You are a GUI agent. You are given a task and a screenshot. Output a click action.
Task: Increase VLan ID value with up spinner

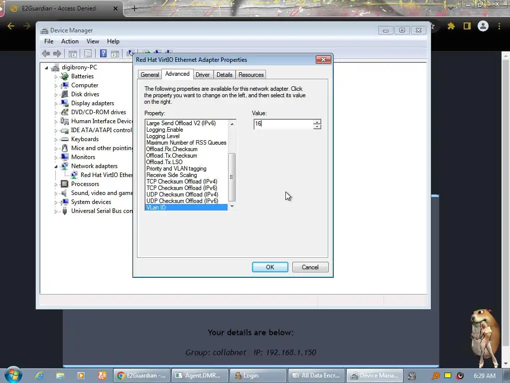(x=317, y=122)
